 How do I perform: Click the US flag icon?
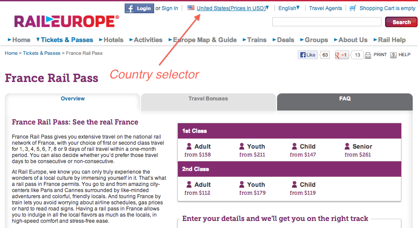191,8
